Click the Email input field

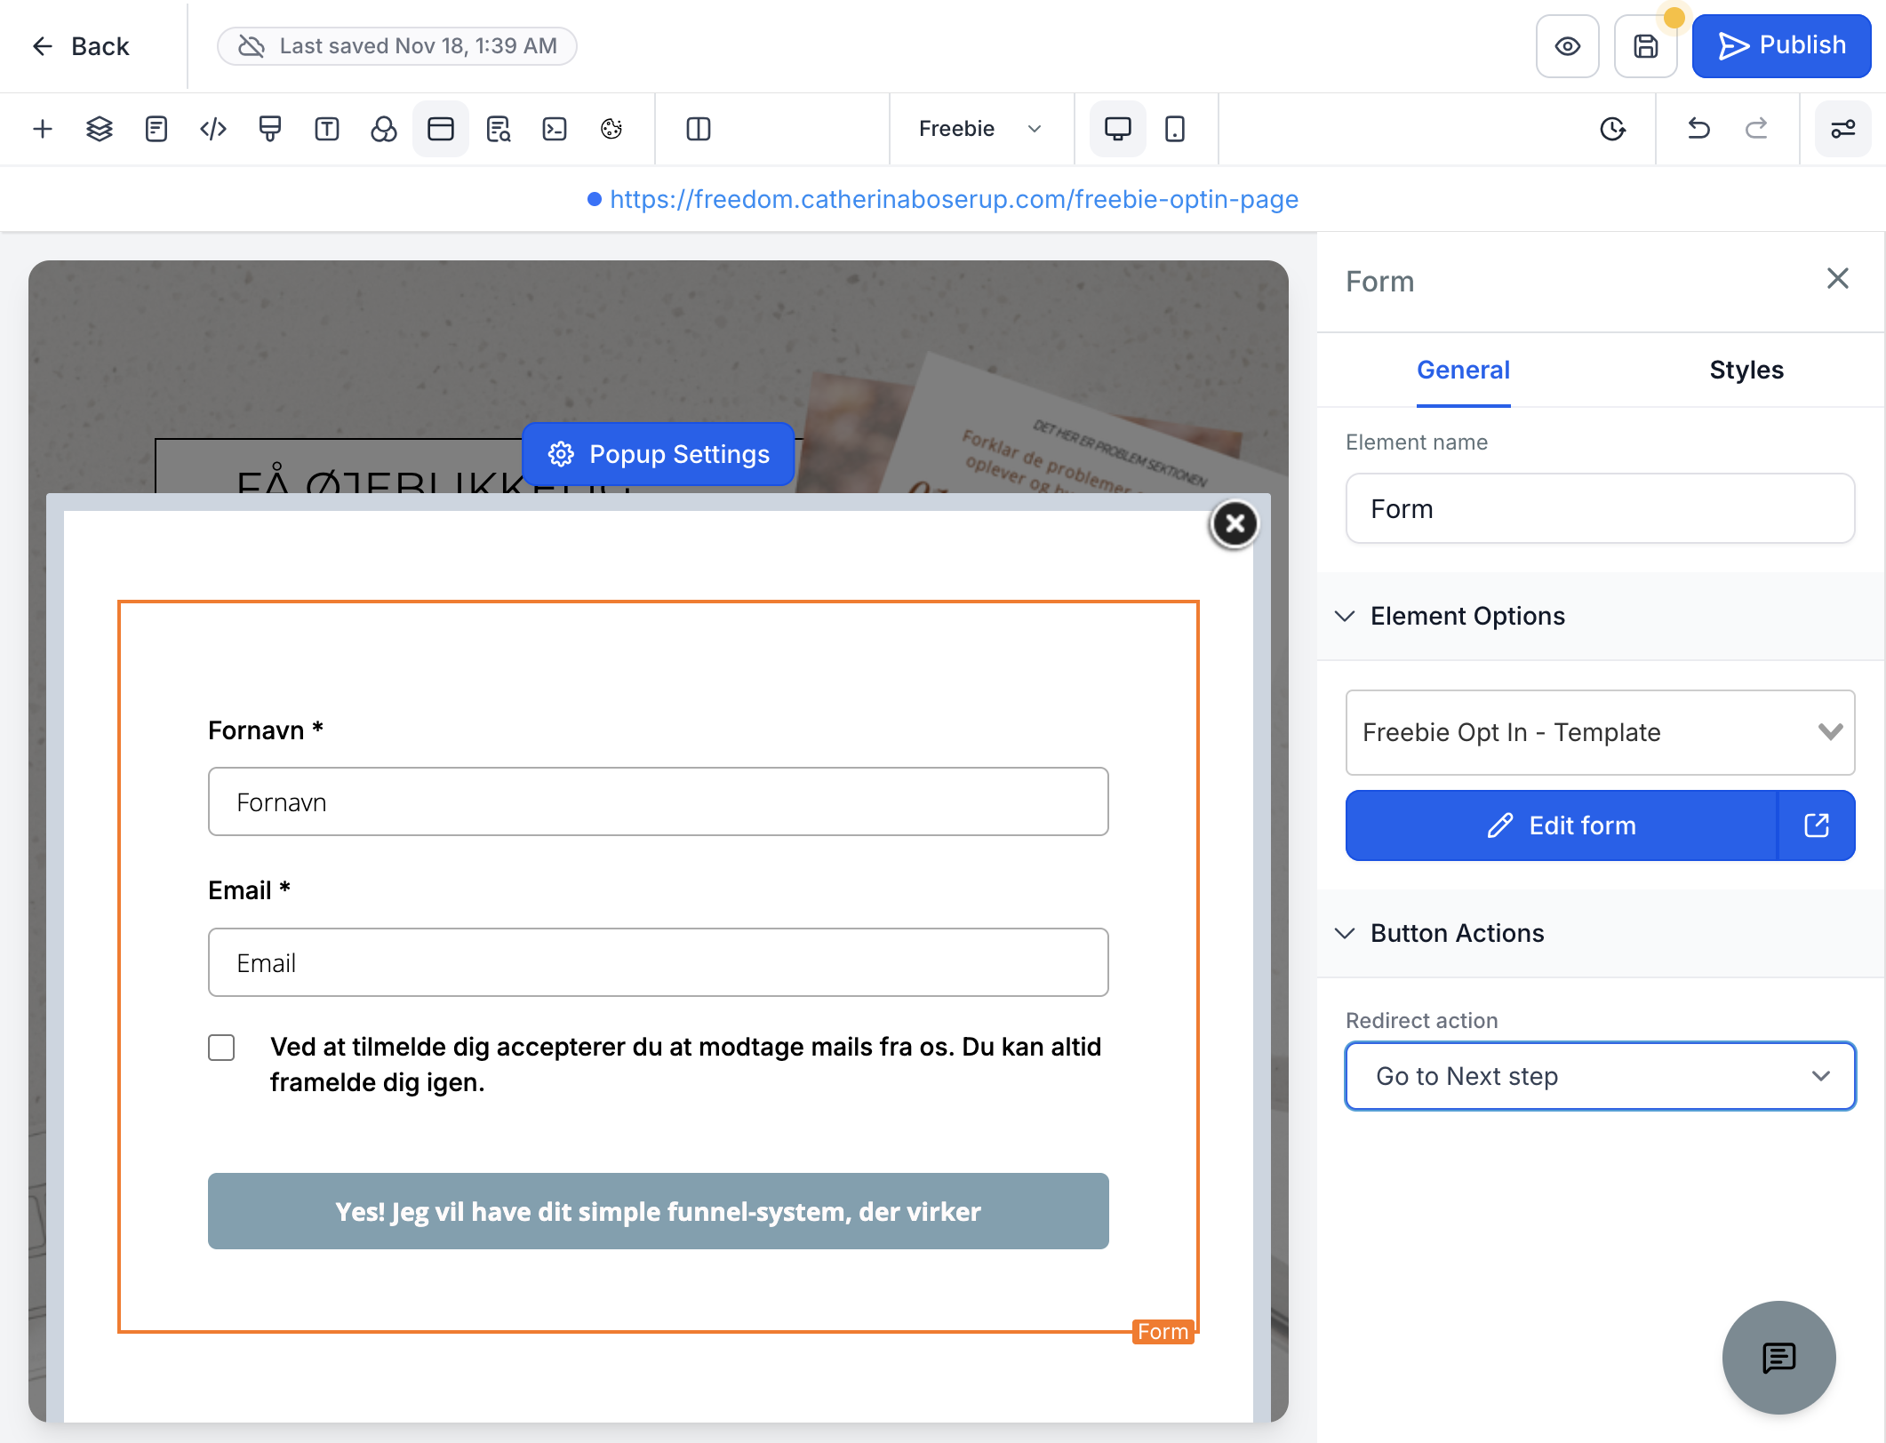coord(659,962)
